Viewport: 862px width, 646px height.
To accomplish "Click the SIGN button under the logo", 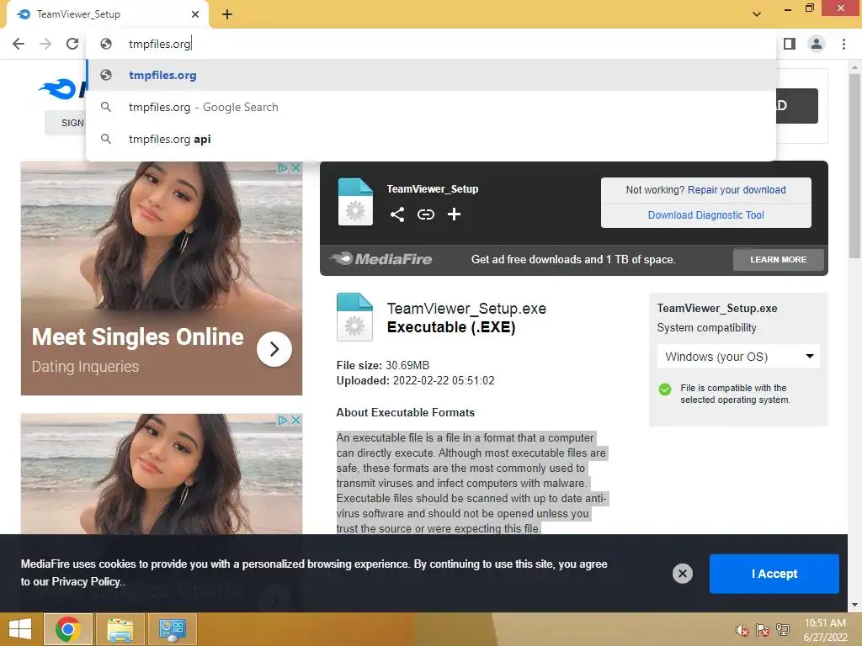I will click(x=66, y=123).
